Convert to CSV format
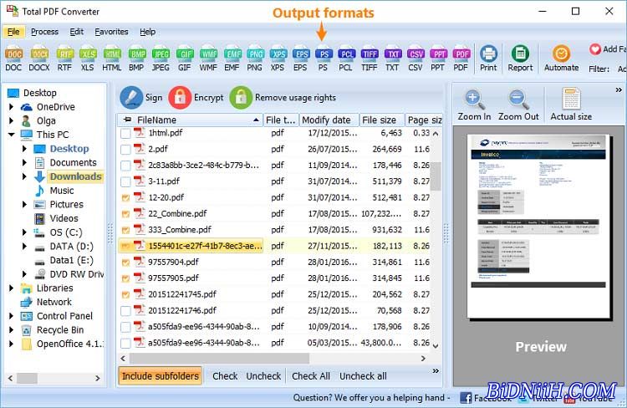This screenshot has width=627, height=408. [415, 59]
